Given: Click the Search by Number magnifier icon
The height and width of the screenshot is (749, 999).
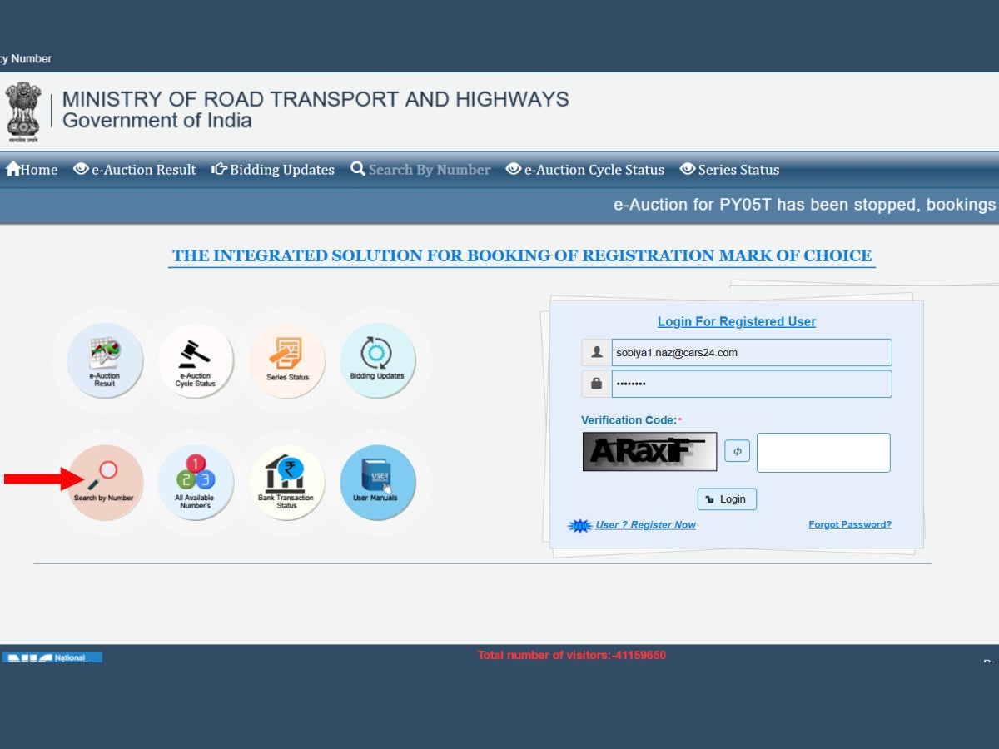Looking at the screenshot, I should (x=105, y=483).
